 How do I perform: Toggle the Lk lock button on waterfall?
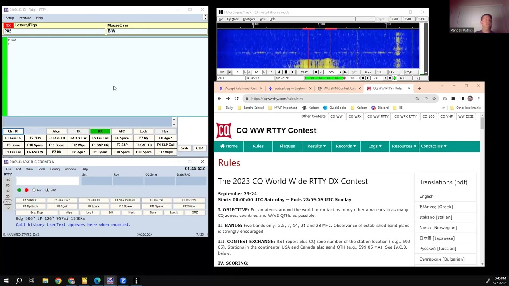pyautogui.click(x=380, y=72)
